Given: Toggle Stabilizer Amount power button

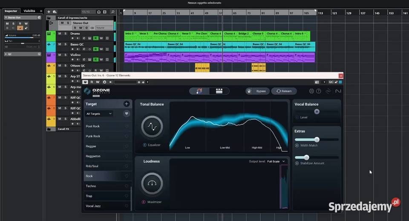Looking at the screenshot, I should pyautogui.click(x=297, y=163).
